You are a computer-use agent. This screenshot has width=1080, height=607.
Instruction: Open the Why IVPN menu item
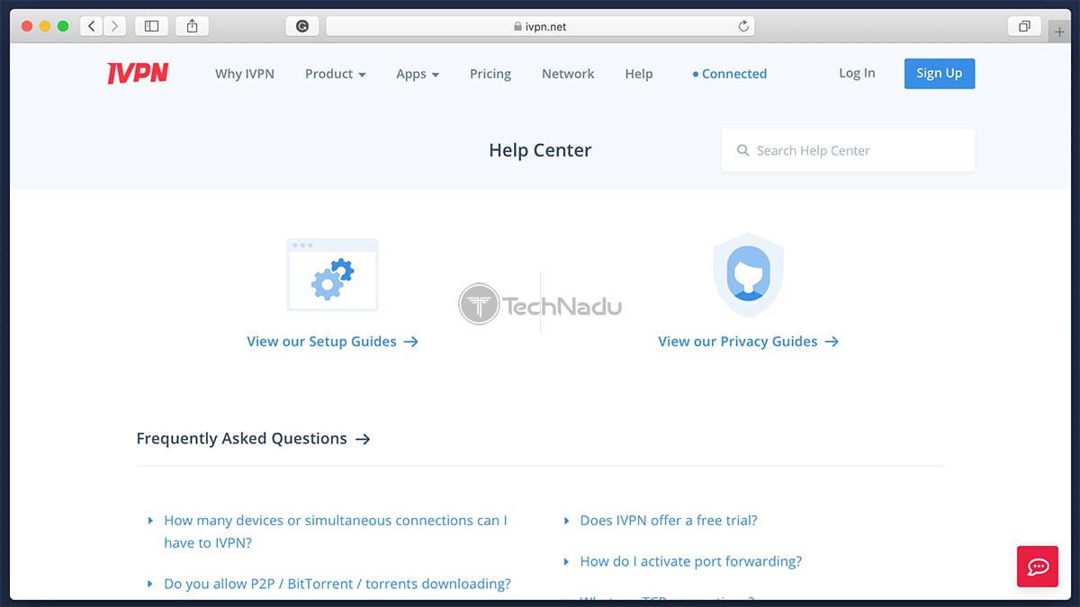tap(245, 74)
